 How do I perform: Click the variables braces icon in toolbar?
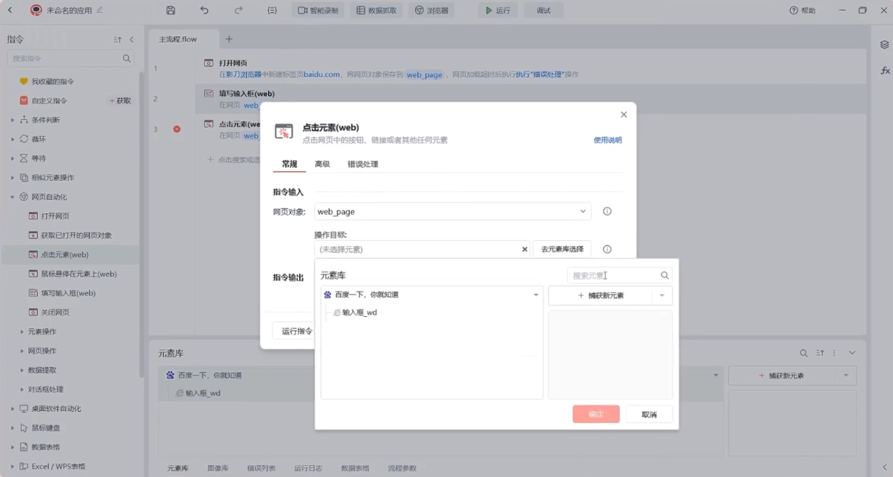[272, 11]
